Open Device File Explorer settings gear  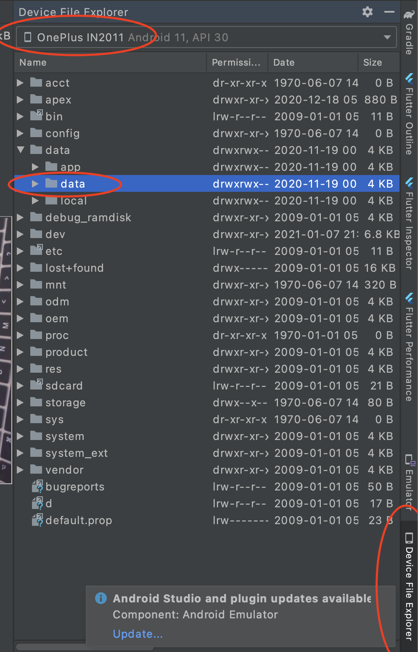tap(367, 12)
